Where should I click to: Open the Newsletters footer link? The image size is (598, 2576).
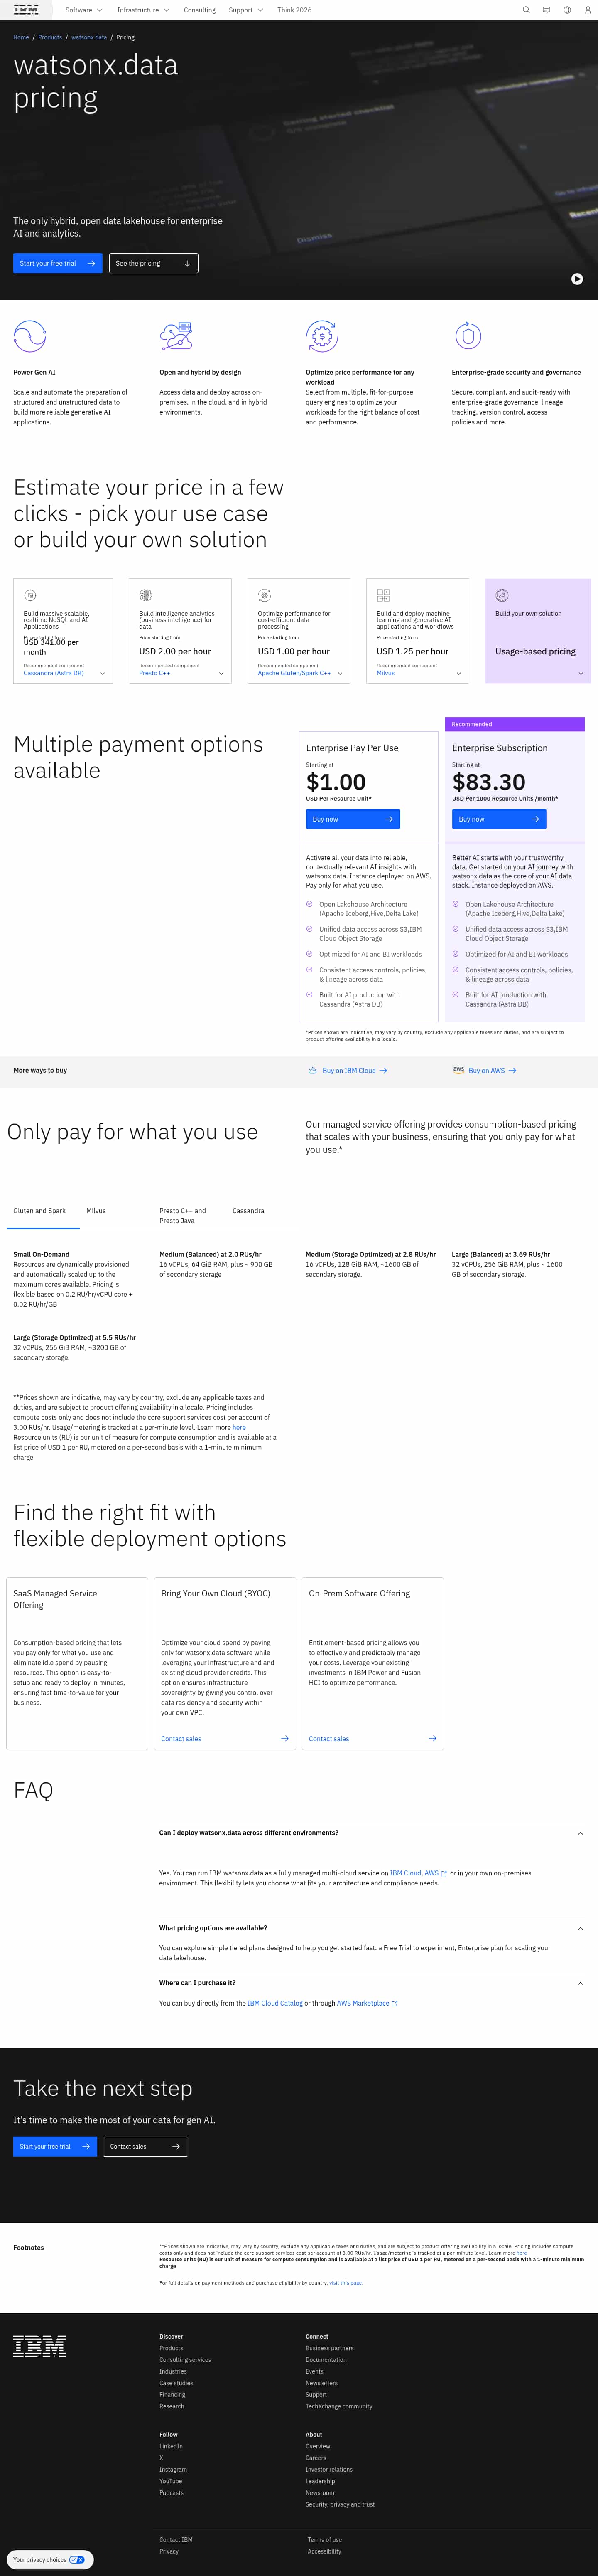click(x=321, y=2383)
